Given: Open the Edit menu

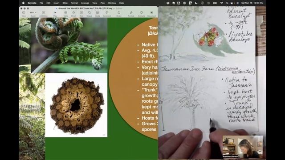Looking at the screenshot, I should point(49,3).
